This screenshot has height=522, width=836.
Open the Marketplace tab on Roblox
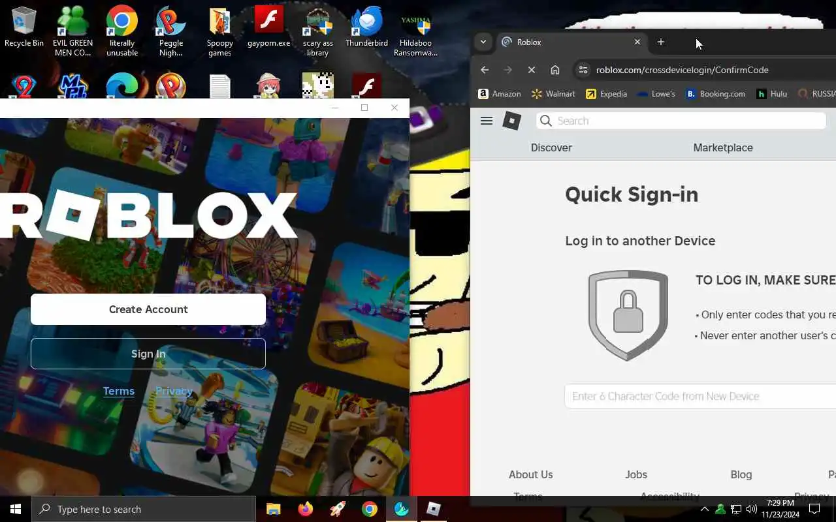(x=723, y=147)
